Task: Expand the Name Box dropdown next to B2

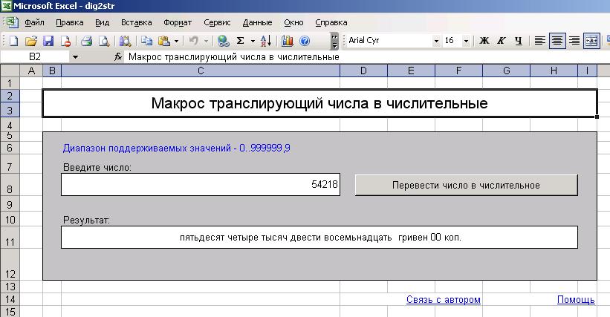Action: point(75,56)
